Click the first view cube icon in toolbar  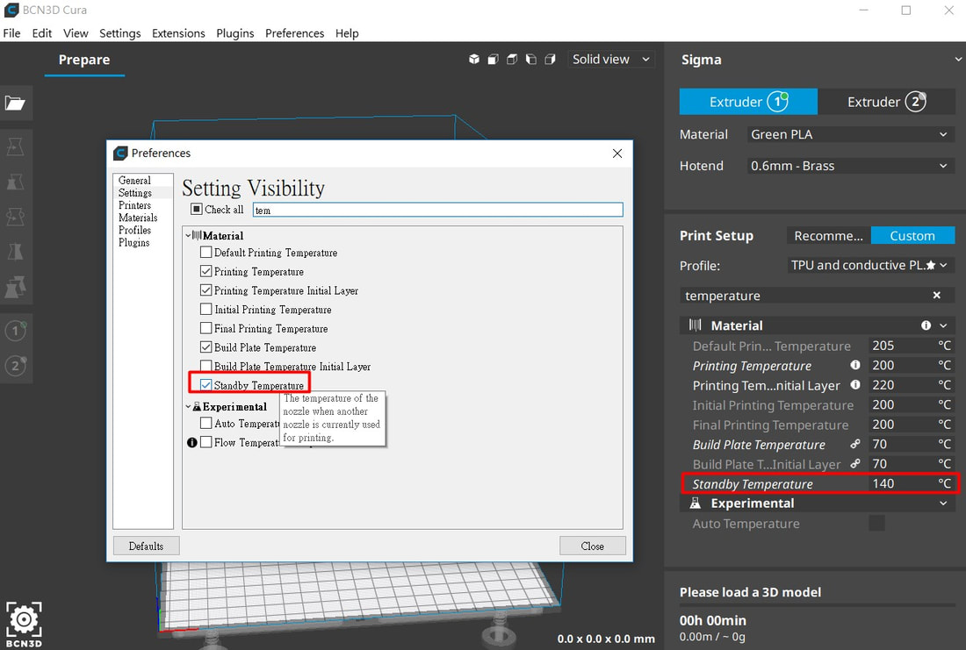(x=474, y=60)
